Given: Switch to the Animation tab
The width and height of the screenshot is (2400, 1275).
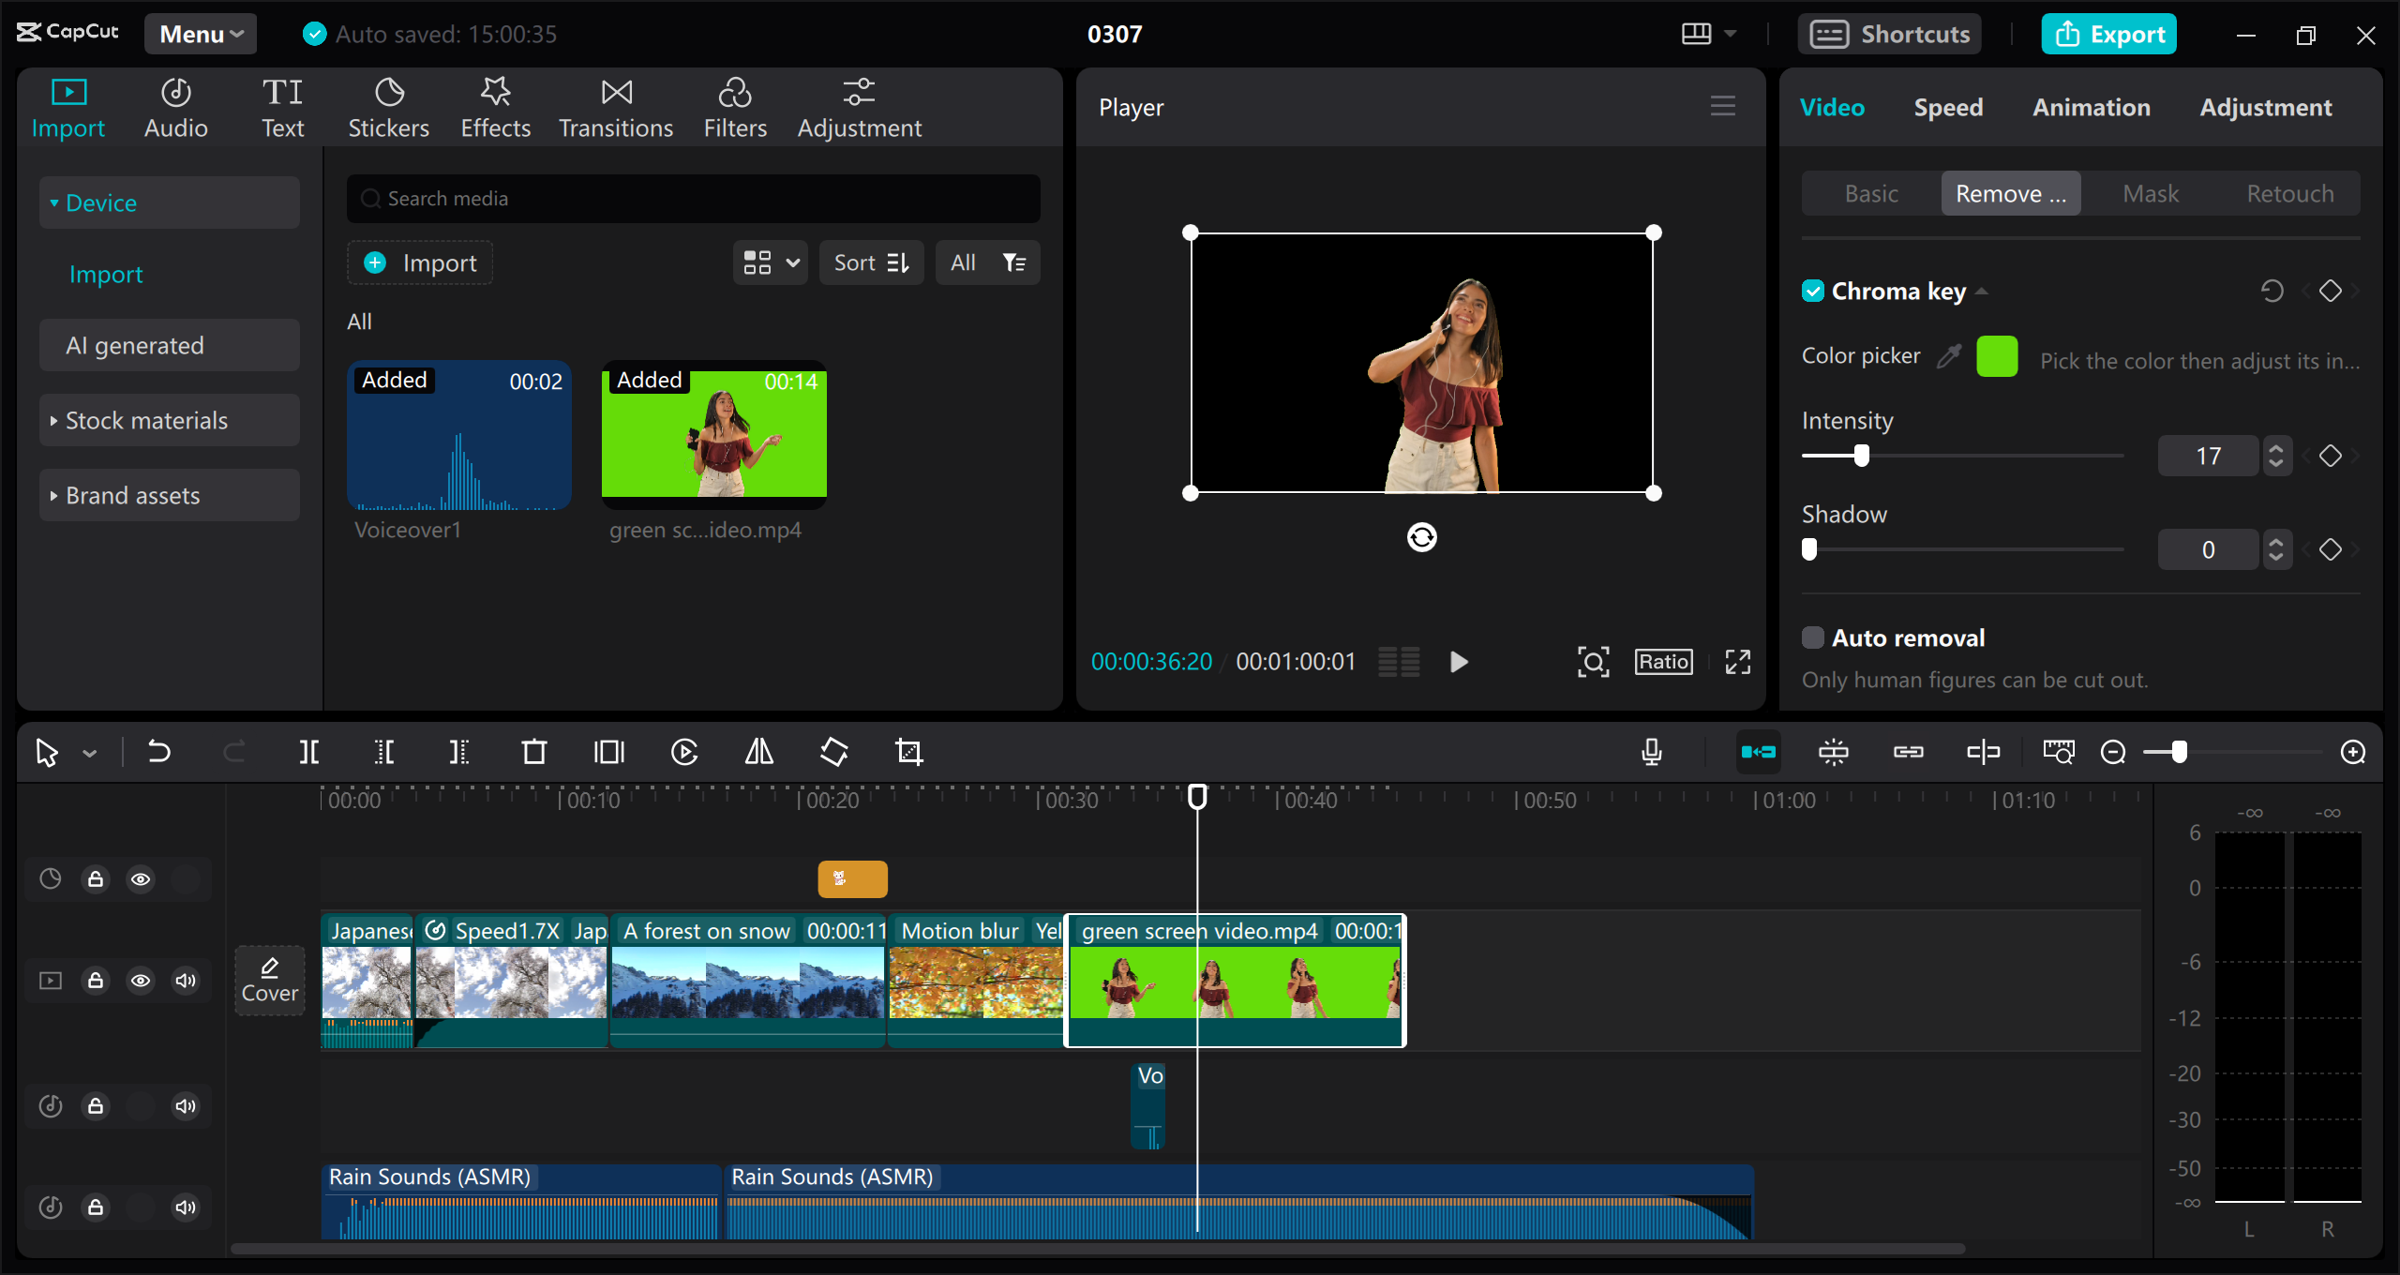Looking at the screenshot, I should tap(2091, 107).
